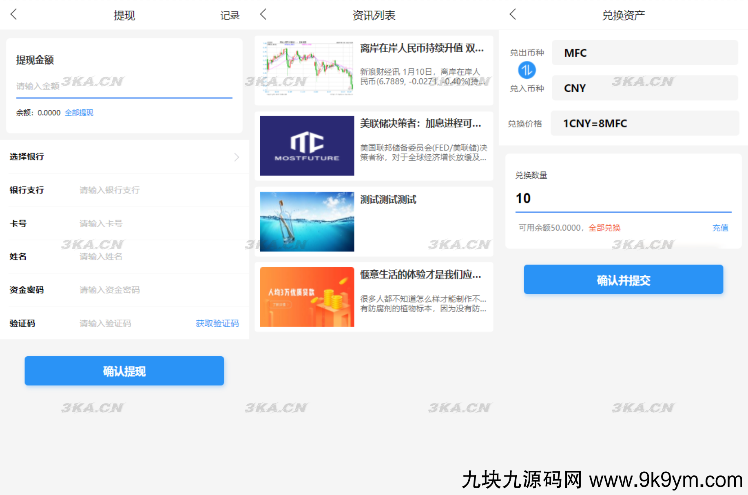Go back from the 资讯列表 news page

coord(263,15)
